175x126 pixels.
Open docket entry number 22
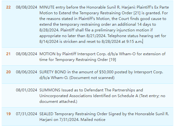(8, 7)
